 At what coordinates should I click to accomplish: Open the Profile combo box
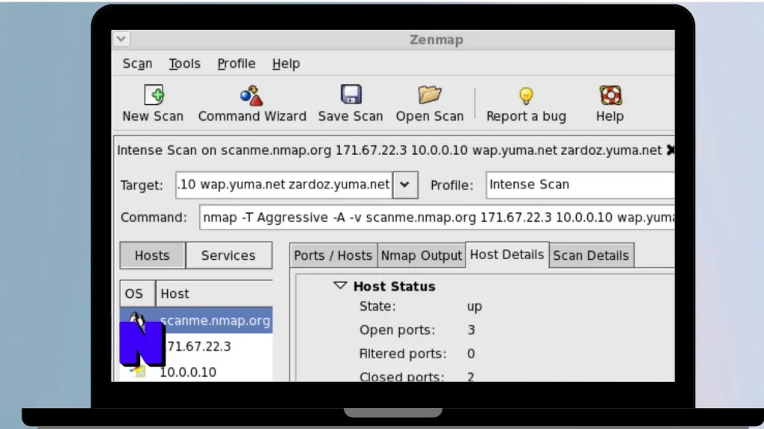[x=580, y=185]
